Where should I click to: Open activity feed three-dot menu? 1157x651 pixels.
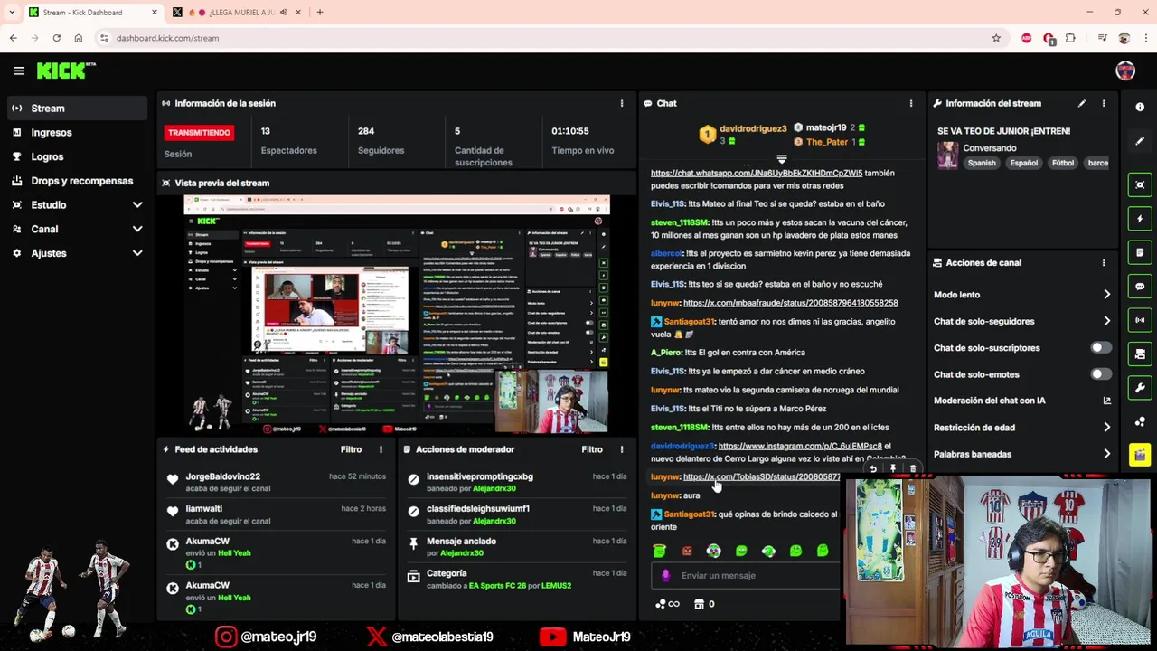381,449
